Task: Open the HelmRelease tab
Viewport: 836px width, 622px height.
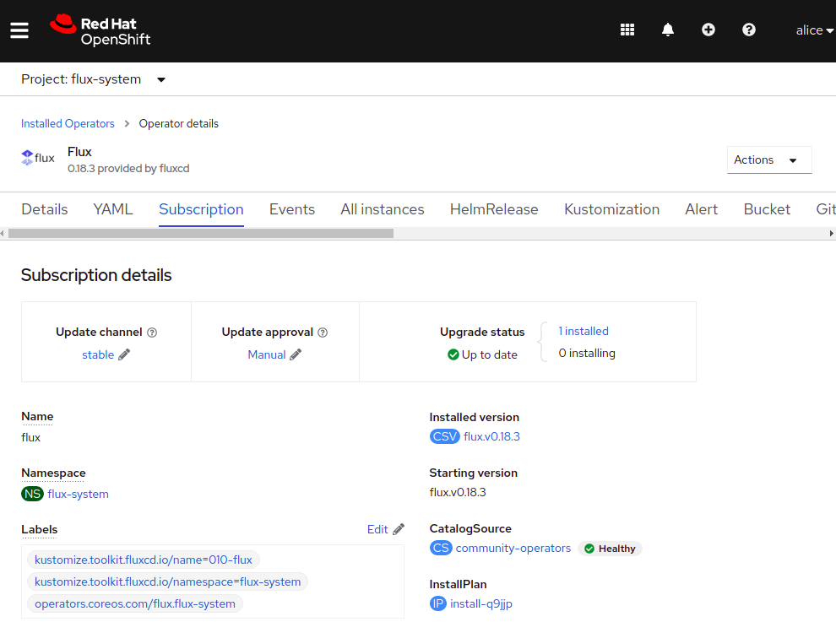Action: pyautogui.click(x=494, y=209)
